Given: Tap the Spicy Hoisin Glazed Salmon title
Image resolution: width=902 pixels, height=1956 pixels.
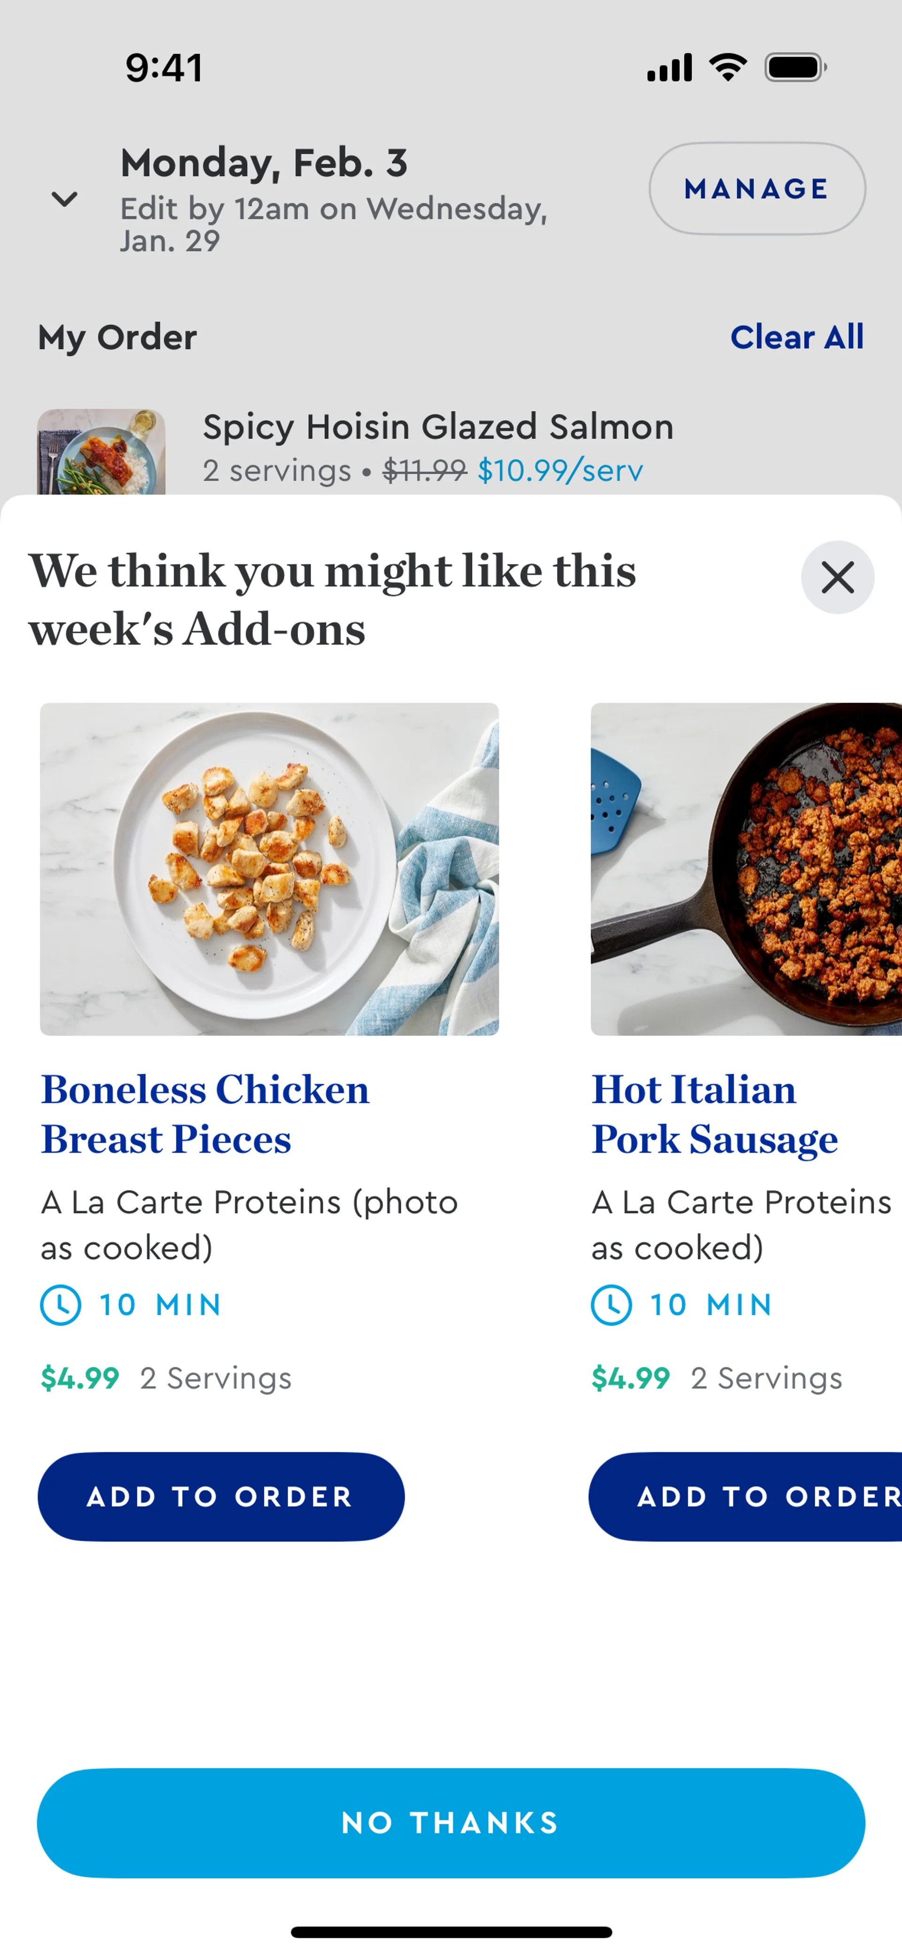Looking at the screenshot, I should (x=438, y=427).
